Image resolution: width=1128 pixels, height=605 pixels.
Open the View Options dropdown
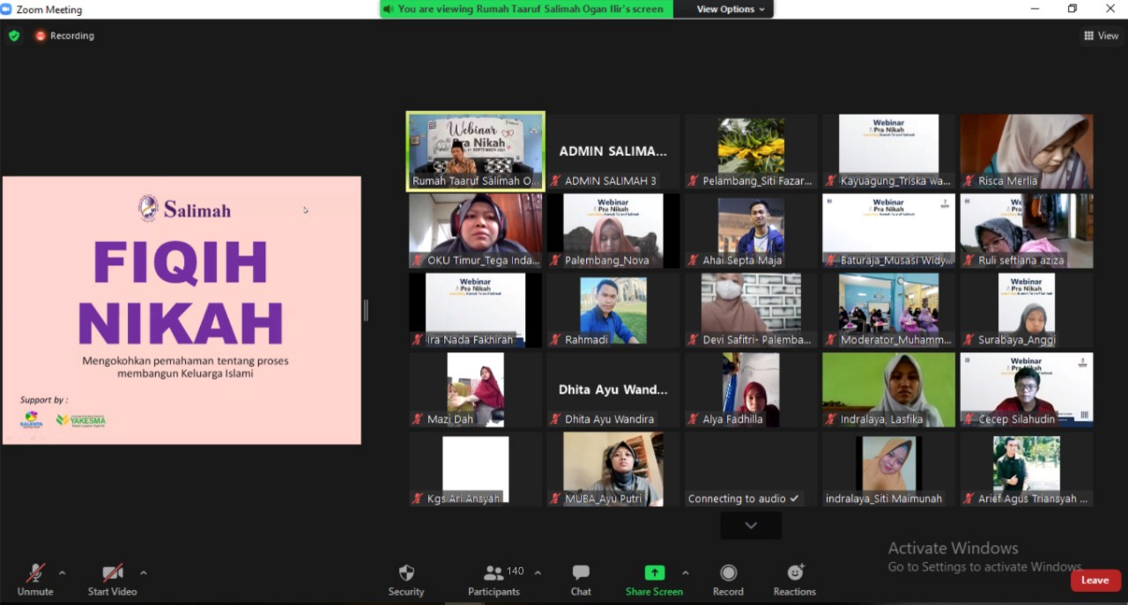pyautogui.click(x=731, y=9)
